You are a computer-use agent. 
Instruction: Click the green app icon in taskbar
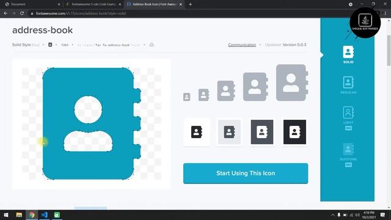57,215
